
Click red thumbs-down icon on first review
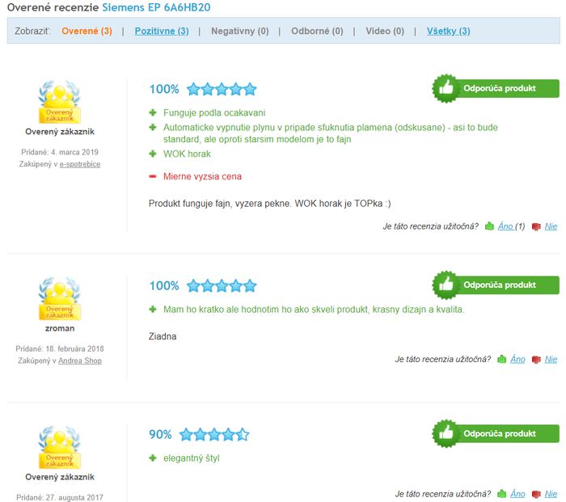[x=536, y=226]
